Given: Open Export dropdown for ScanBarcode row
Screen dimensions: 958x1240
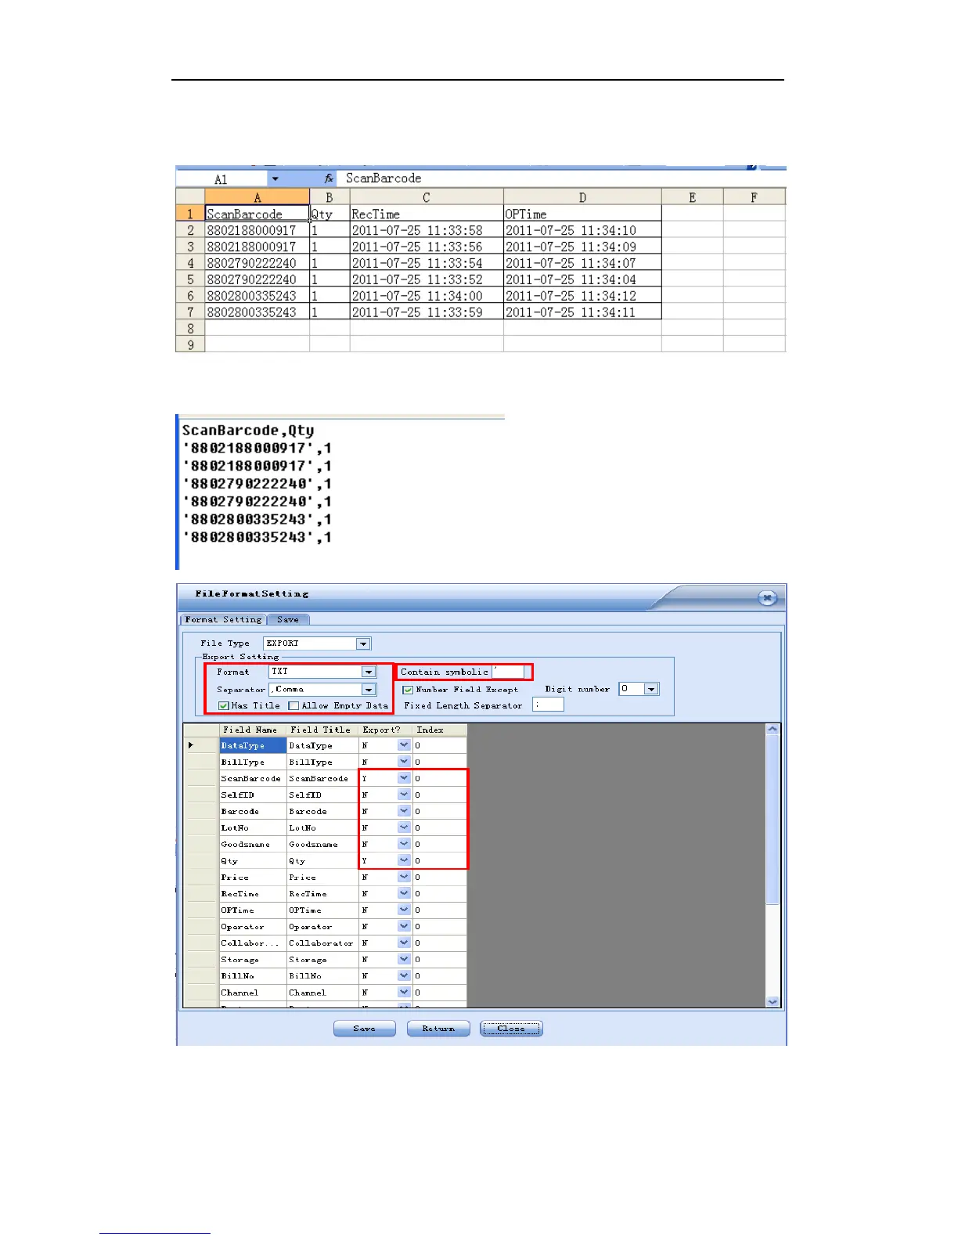Looking at the screenshot, I should point(404,778).
